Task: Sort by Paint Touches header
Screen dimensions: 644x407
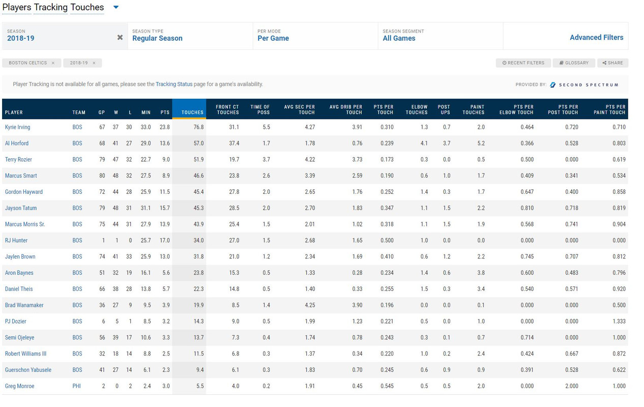Action: point(474,109)
